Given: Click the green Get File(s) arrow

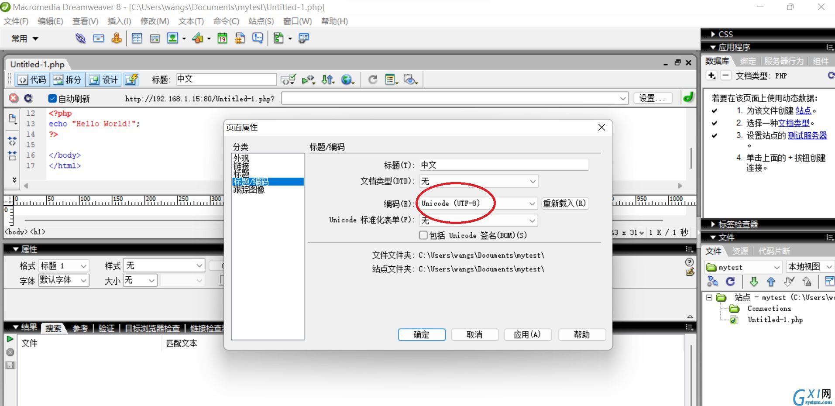Looking at the screenshot, I should [x=754, y=282].
